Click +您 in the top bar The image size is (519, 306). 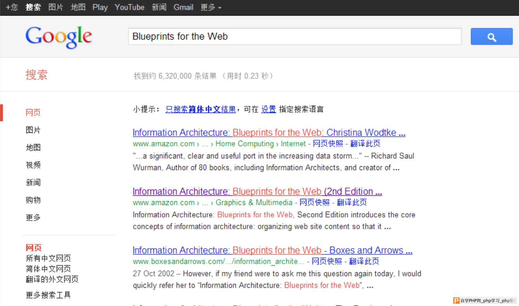[x=12, y=7]
